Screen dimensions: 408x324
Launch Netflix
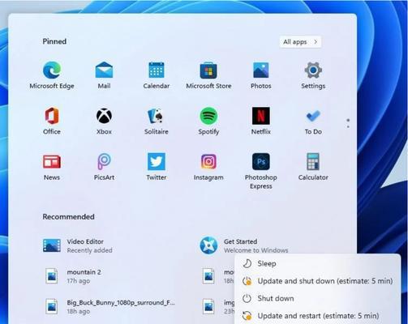coord(260,121)
